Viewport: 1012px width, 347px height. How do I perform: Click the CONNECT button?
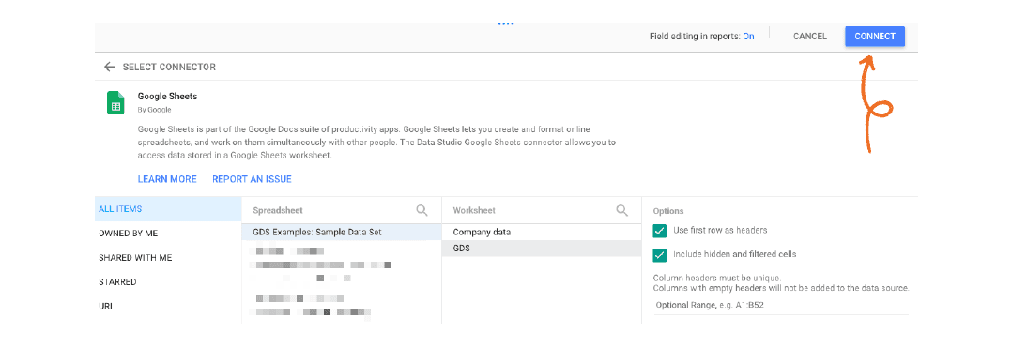pos(875,37)
